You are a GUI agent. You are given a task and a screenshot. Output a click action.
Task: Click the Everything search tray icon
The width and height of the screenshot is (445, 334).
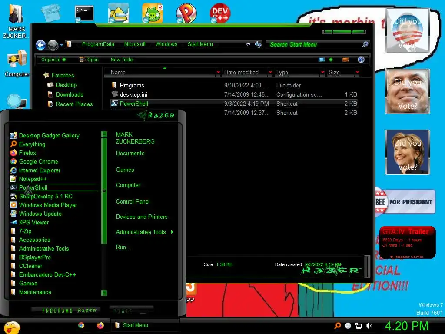[x=337, y=325]
